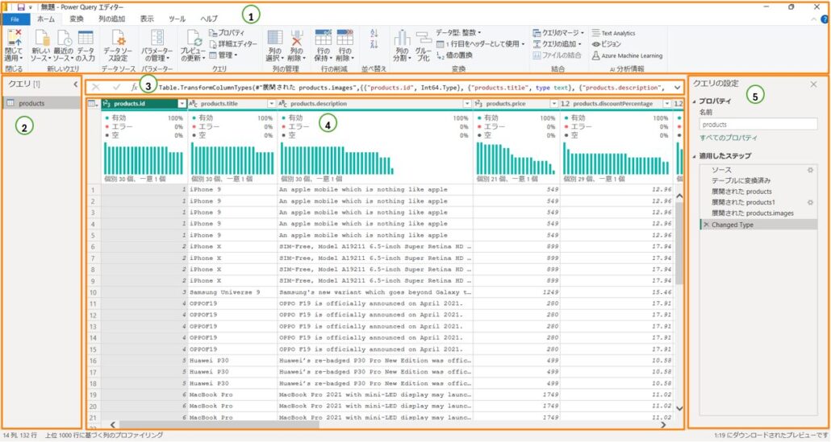
Task: Select the 展開された products applied step
Action: (742, 192)
